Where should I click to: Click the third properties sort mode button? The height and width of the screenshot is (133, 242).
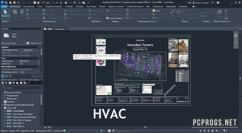(x=10, y=76)
